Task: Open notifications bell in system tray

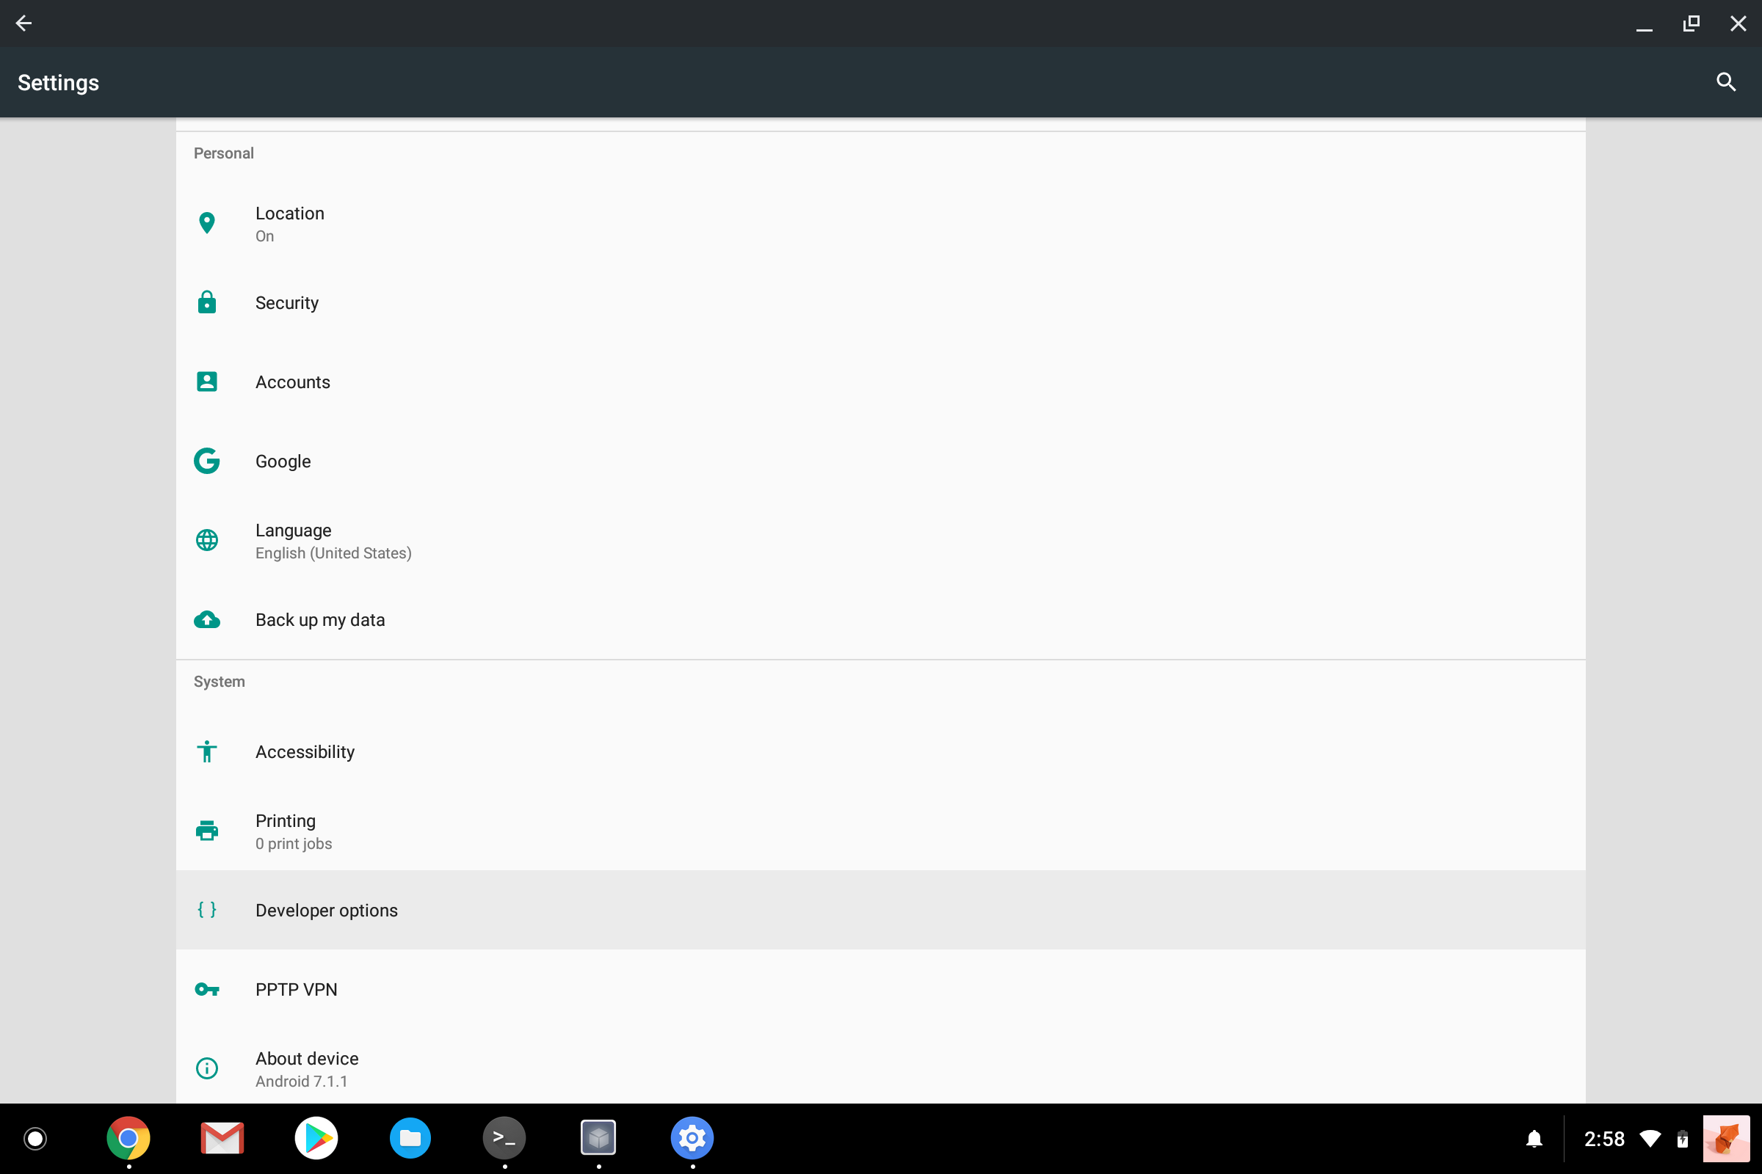Action: click(x=1534, y=1139)
